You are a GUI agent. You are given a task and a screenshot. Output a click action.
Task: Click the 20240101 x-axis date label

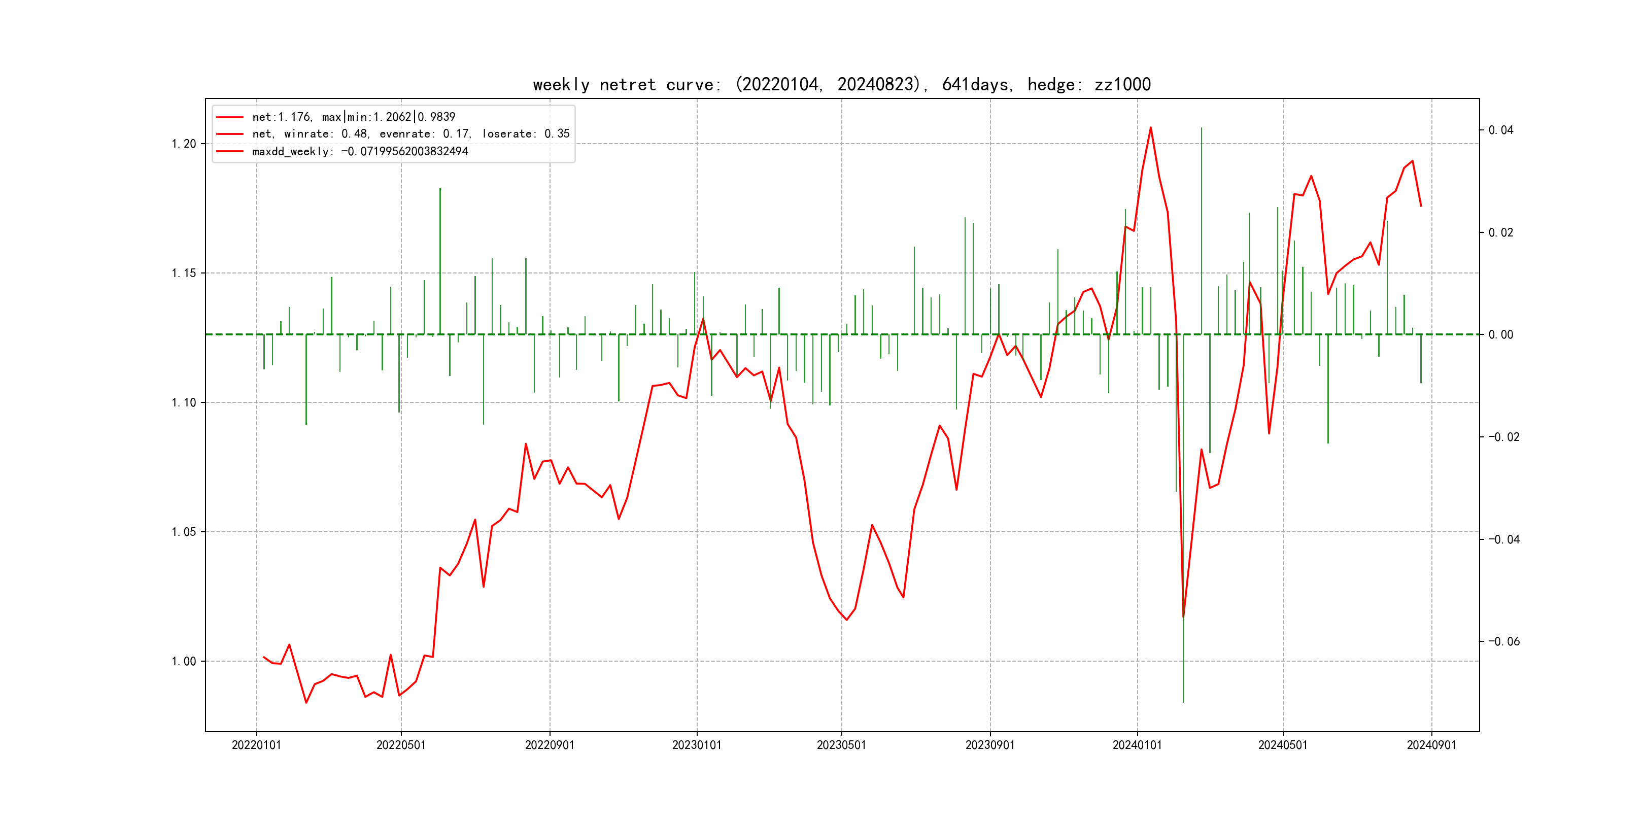tap(1137, 745)
